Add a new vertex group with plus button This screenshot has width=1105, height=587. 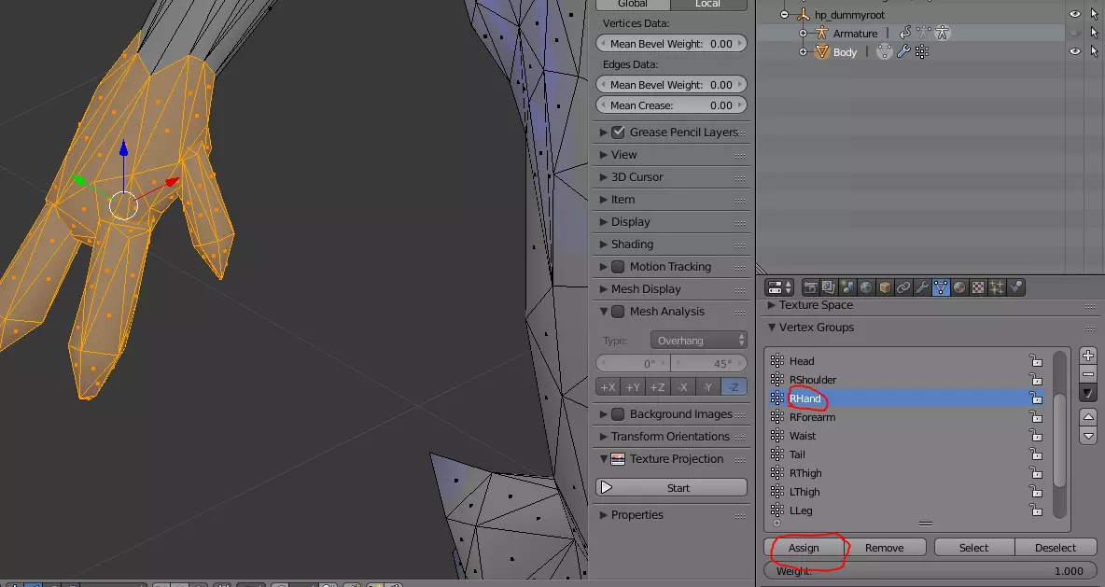[x=1088, y=356]
